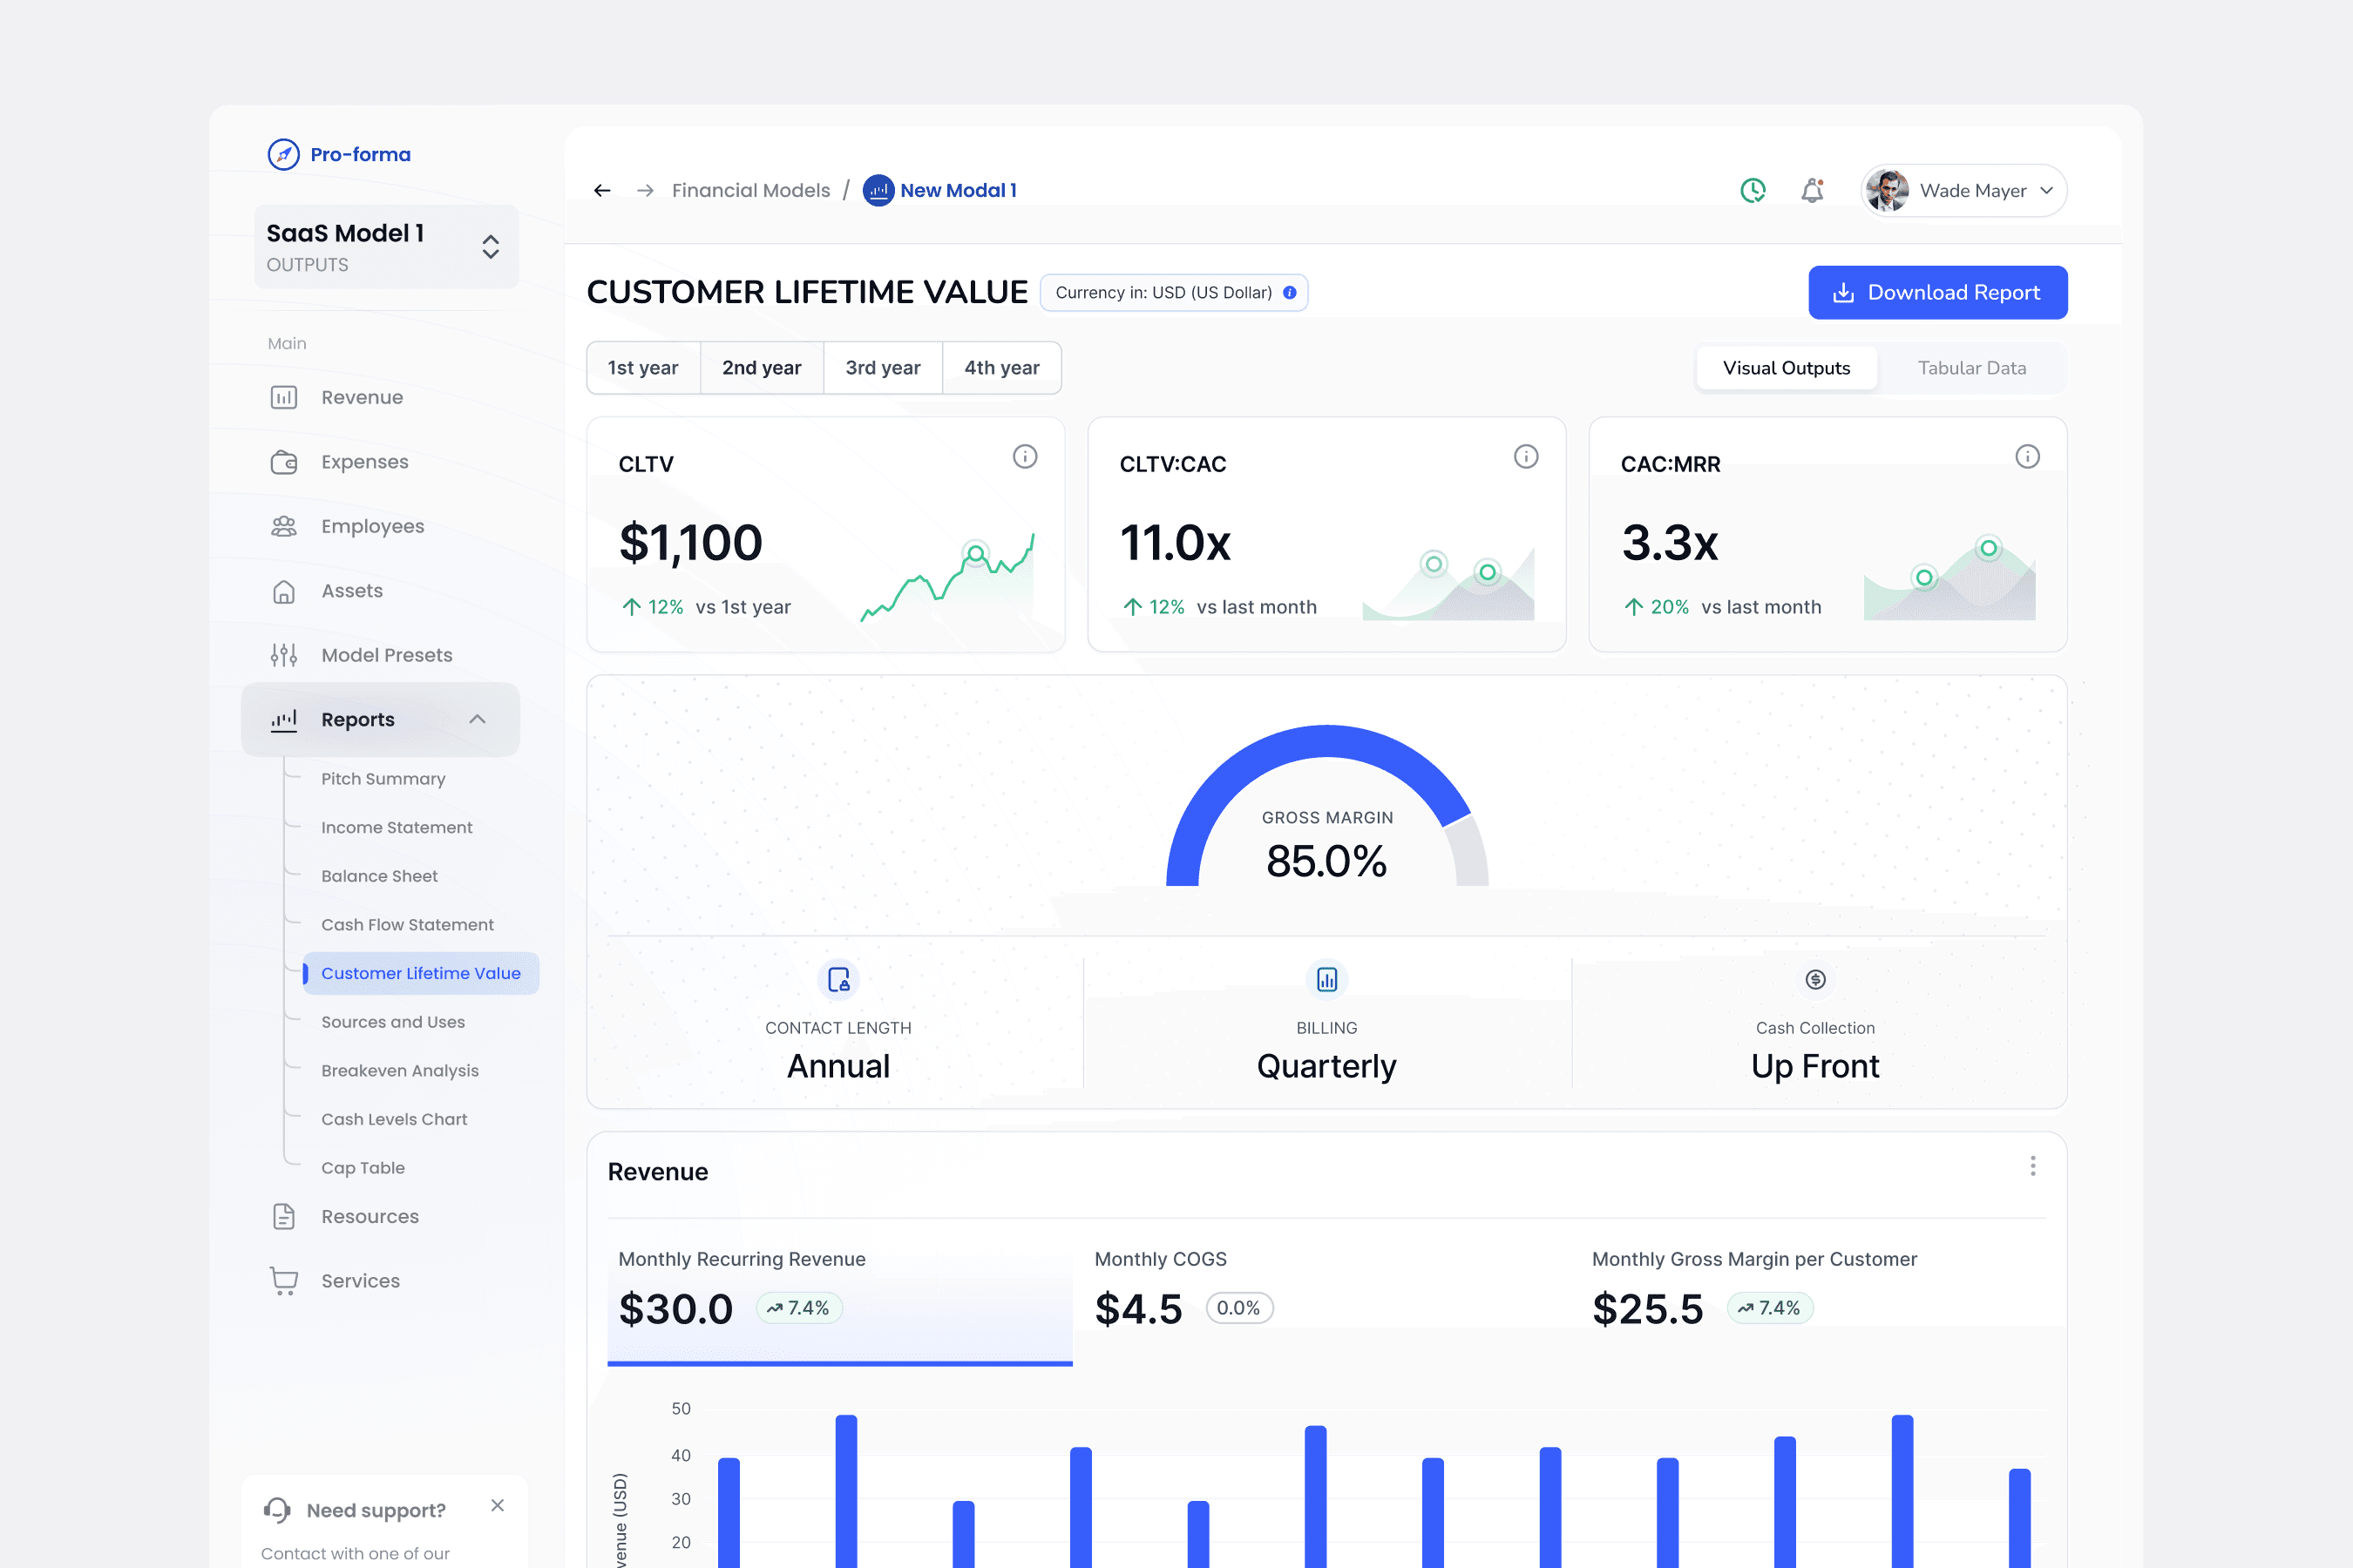Click the notification bell icon

pyautogui.click(x=1812, y=190)
